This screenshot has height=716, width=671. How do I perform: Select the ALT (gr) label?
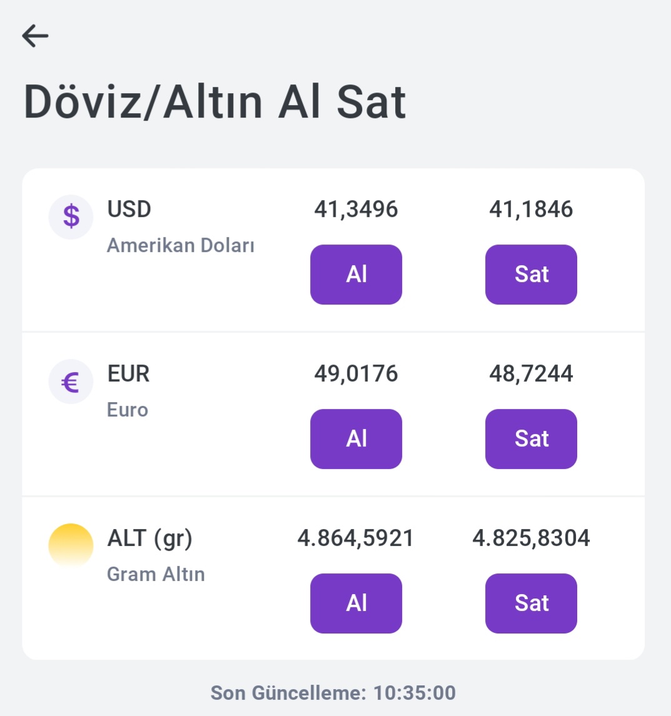coord(150,538)
